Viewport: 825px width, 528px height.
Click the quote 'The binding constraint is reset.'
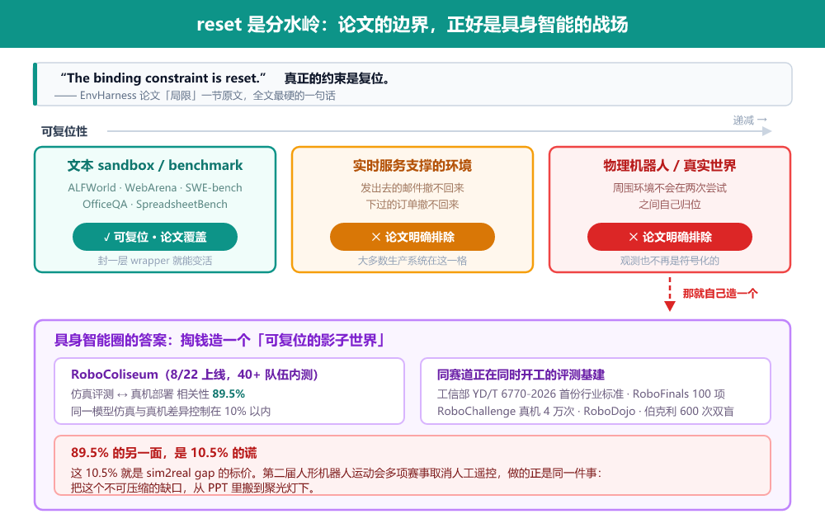click(x=163, y=78)
